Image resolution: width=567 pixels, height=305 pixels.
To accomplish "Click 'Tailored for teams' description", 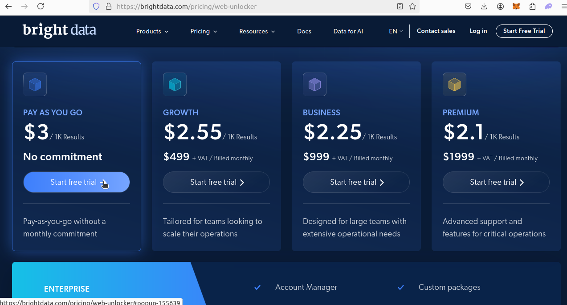I will click(x=213, y=228).
